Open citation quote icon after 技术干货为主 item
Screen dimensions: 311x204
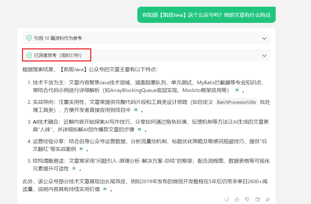click(237, 90)
